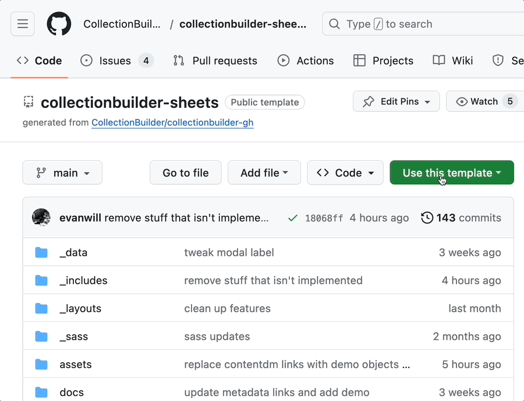Go to the Projects tab

(383, 61)
